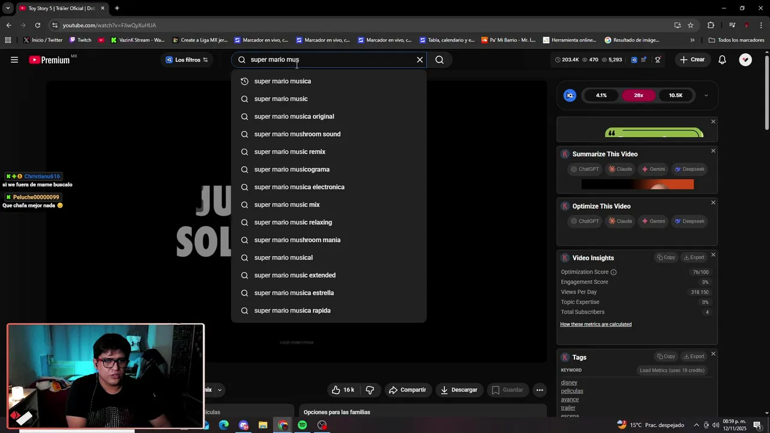The image size is (770, 433).
Task: Summarize video with Gemini
Action: tap(653, 169)
